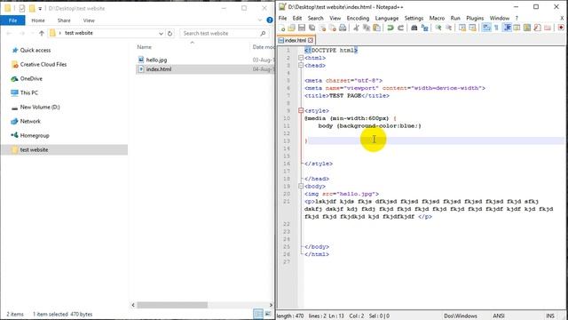This screenshot has height=320, width=568.
Task: Open the Language menu
Action: coord(387,18)
